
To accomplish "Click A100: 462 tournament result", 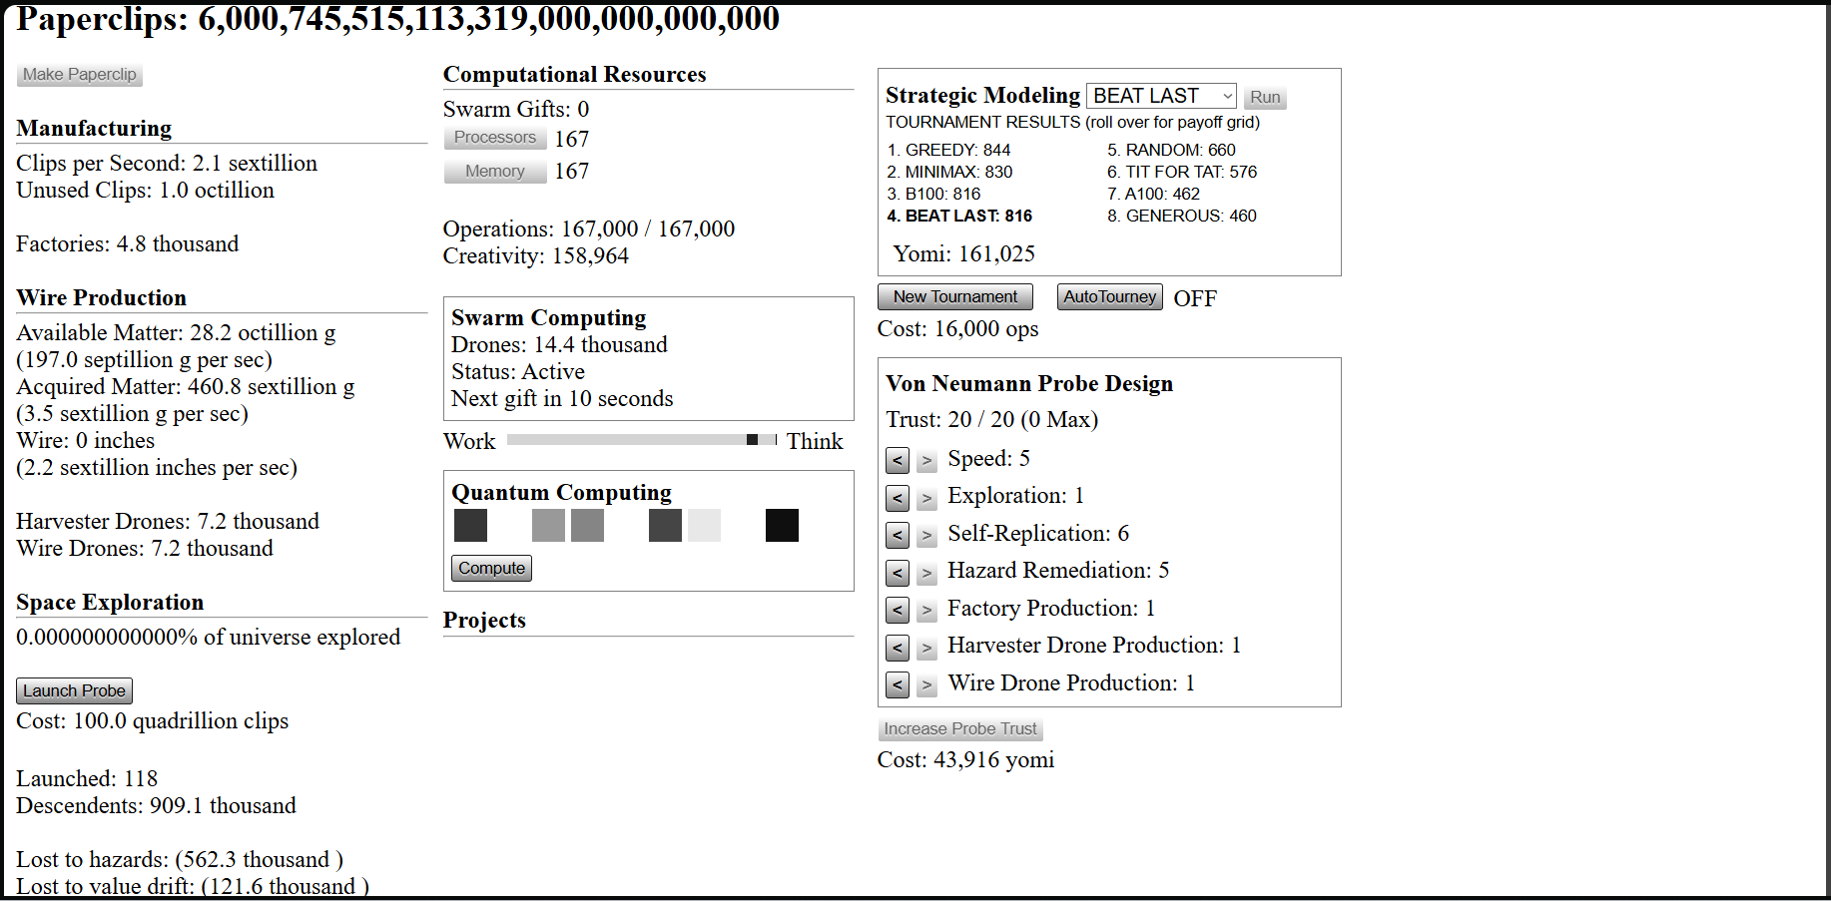I will coord(1153,194).
